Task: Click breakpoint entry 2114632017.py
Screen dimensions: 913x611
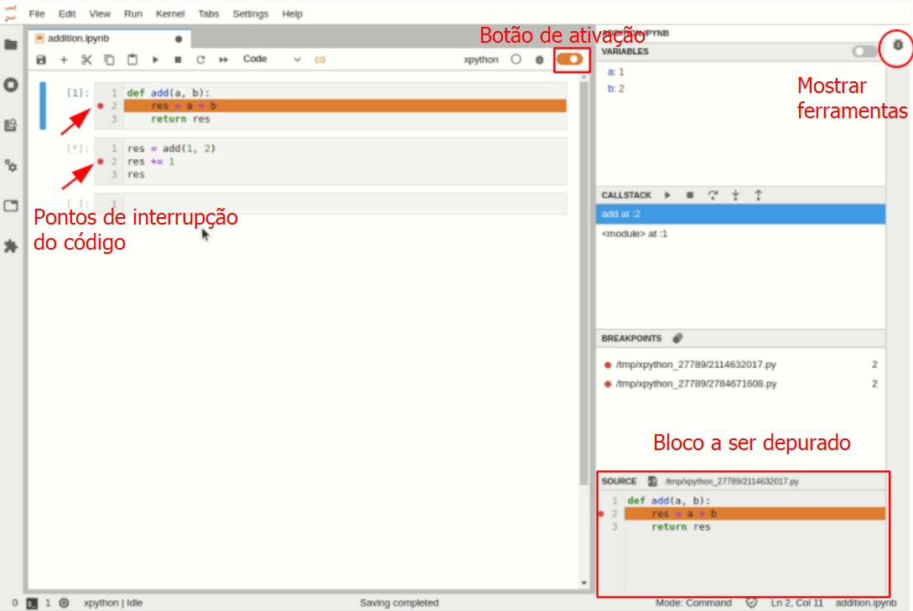Action: (740, 365)
